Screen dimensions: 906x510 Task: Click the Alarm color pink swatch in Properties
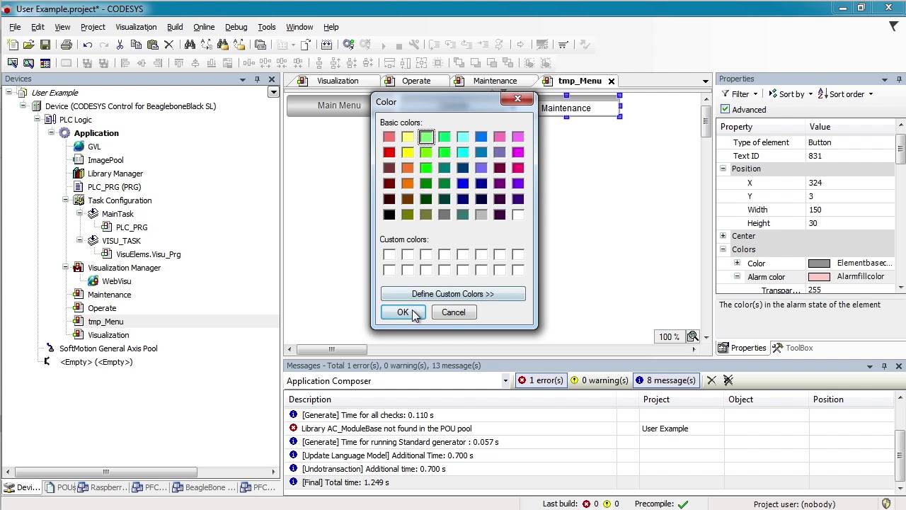(x=819, y=277)
